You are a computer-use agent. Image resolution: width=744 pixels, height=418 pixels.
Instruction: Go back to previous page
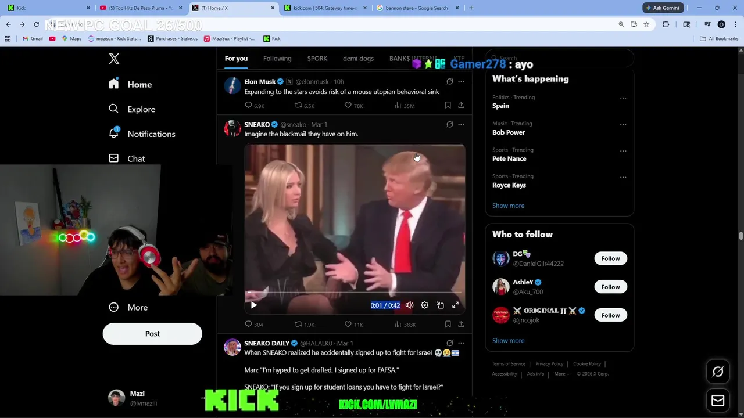tap(8, 24)
